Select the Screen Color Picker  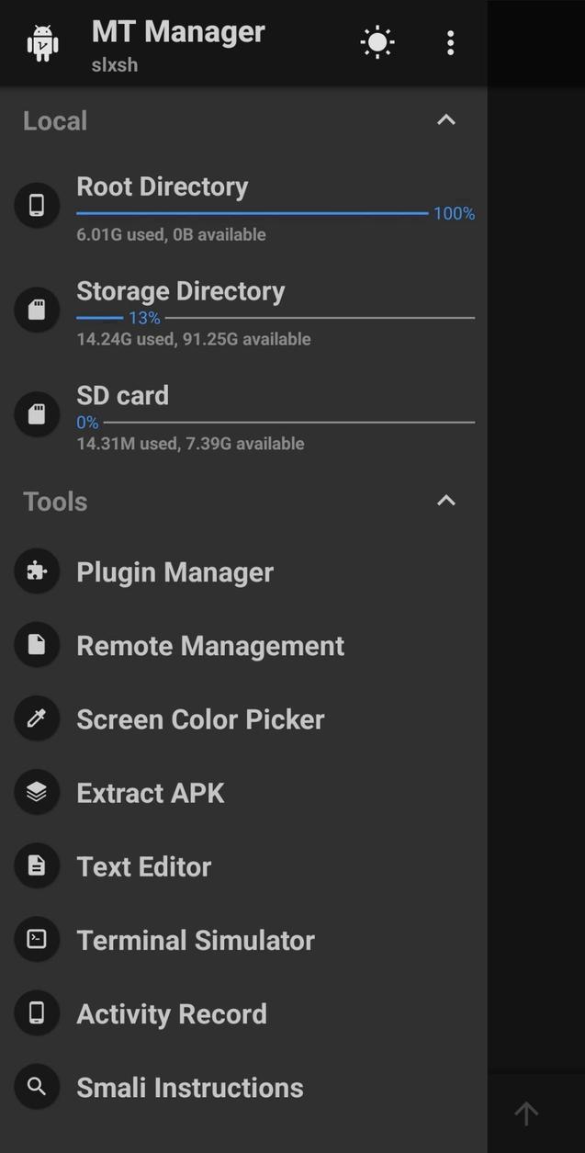click(x=200, y=718)
